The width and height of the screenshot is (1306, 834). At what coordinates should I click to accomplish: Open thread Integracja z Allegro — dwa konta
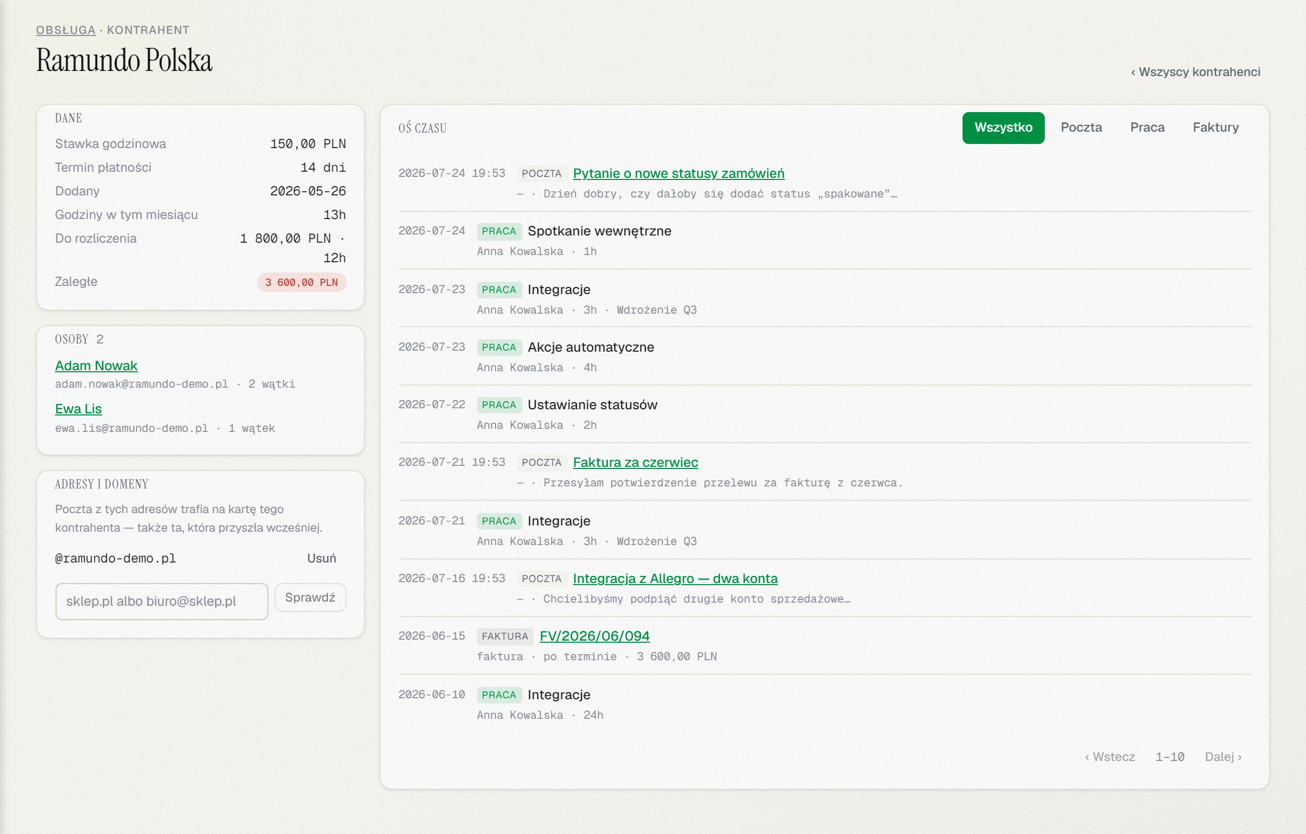tap(675, 578)
